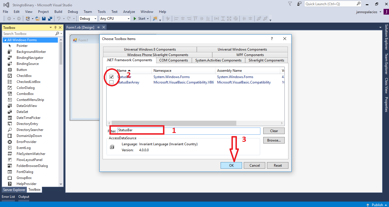This screenshot has width=389, height=207.
Task: Open the File menu
Action: click(x=5, y=12)
